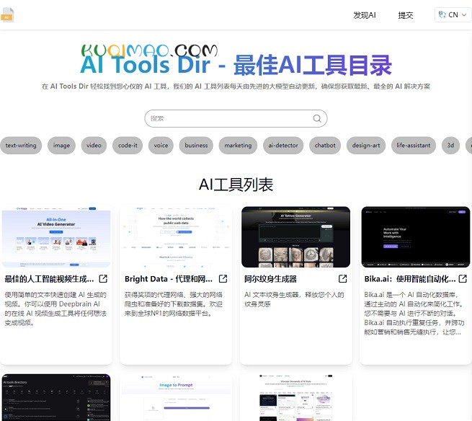Open the All-in-One AI Video Generator thumbnail
472x421 pixels.
click(x=56, y=236)
